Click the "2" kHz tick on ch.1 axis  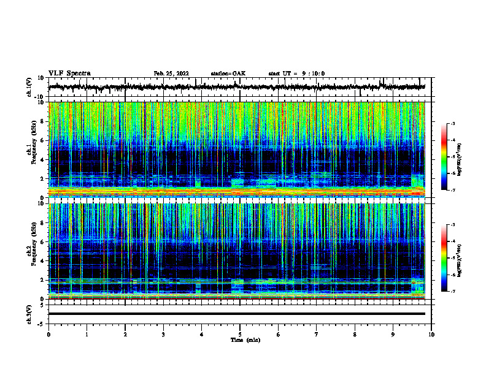pos(43,179)
